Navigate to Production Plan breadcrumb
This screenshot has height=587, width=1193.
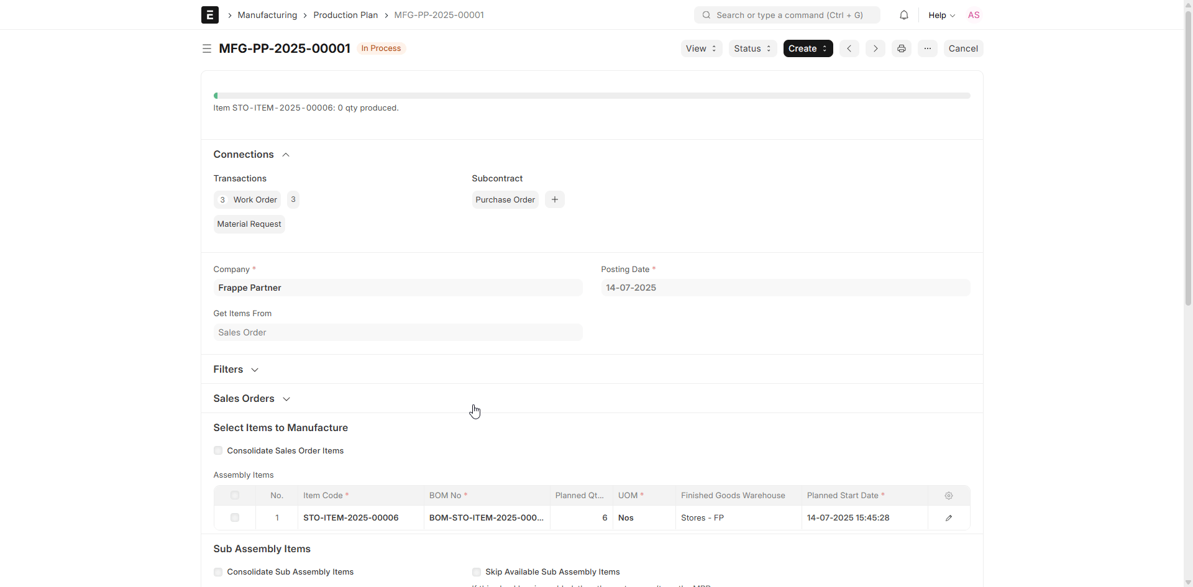(x=345, y=15)
